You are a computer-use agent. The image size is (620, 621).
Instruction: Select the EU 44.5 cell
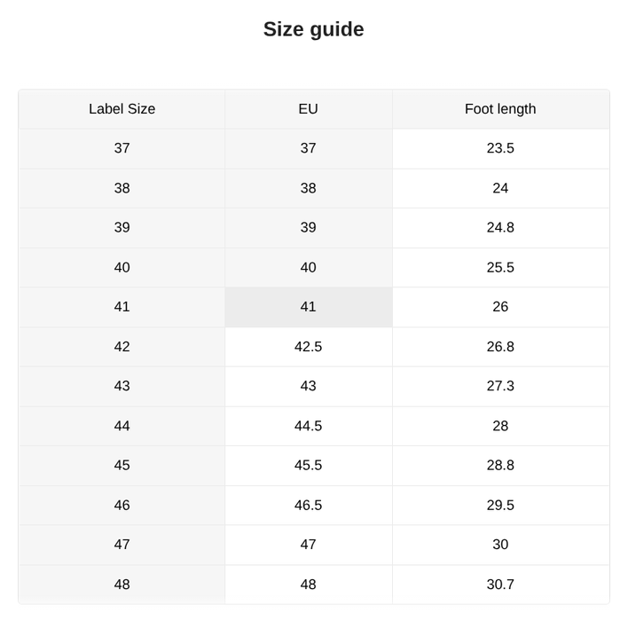click(308, 426)
